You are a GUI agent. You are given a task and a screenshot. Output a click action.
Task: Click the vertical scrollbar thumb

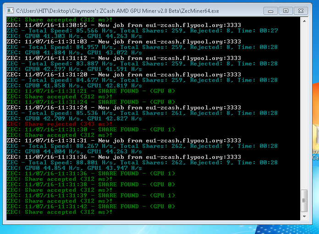tap(304, 201)
